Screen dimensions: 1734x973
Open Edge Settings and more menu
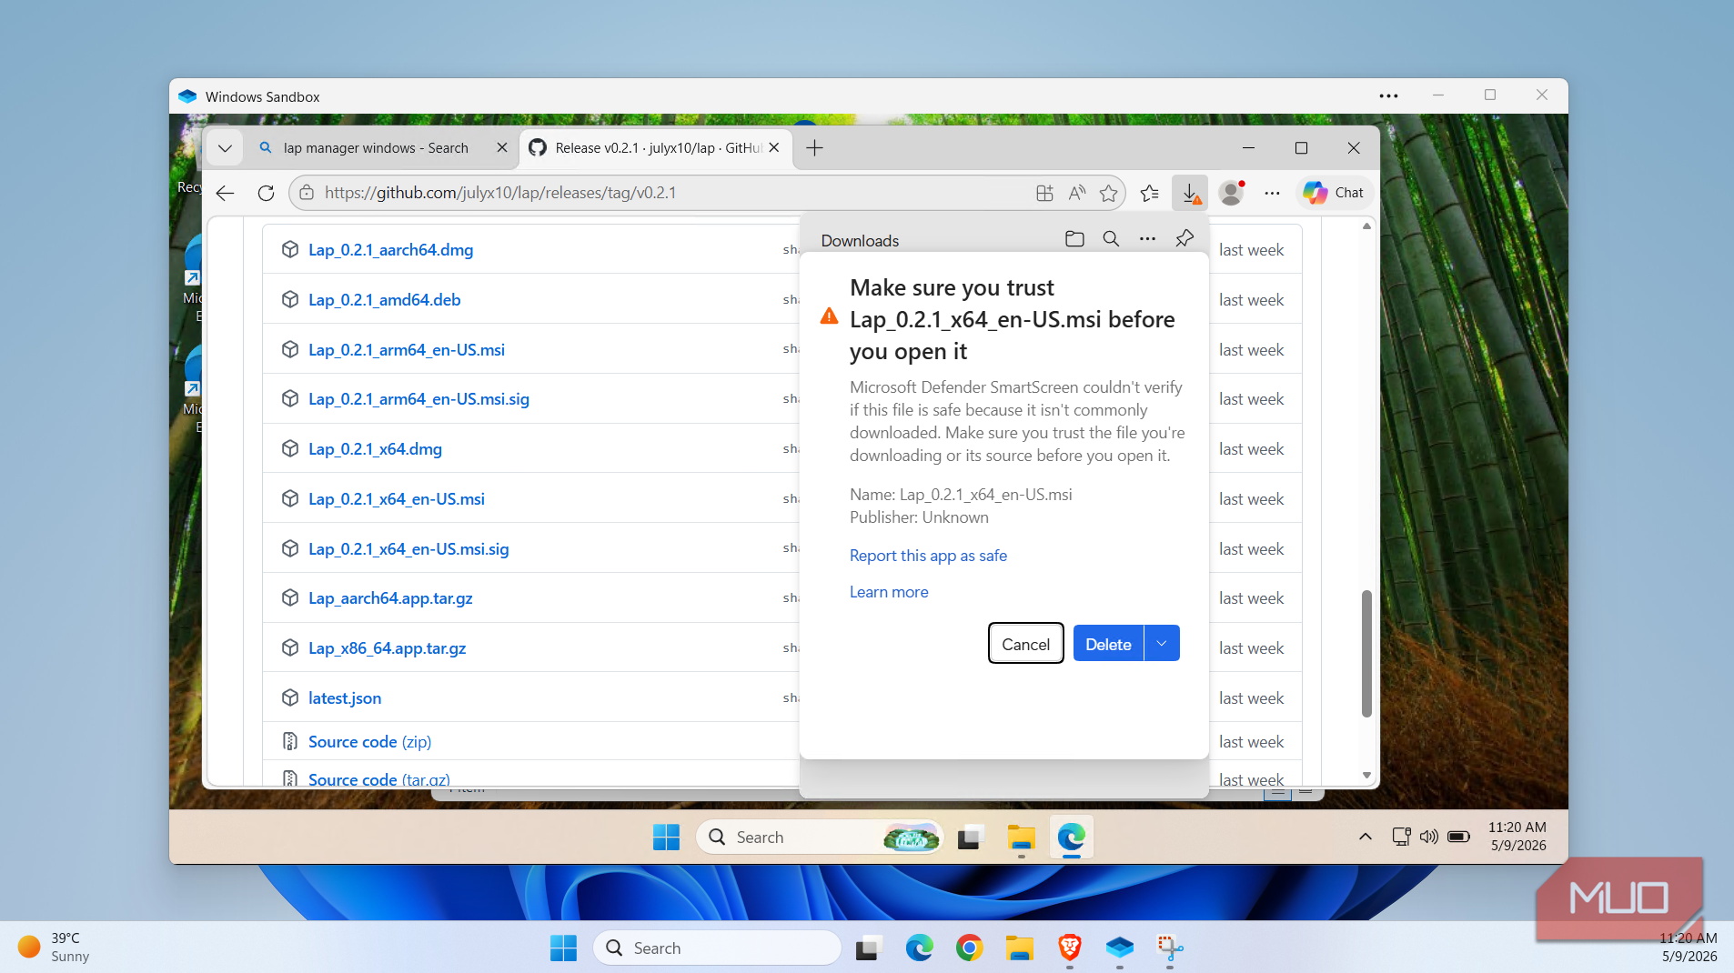tap(1272, 193)
